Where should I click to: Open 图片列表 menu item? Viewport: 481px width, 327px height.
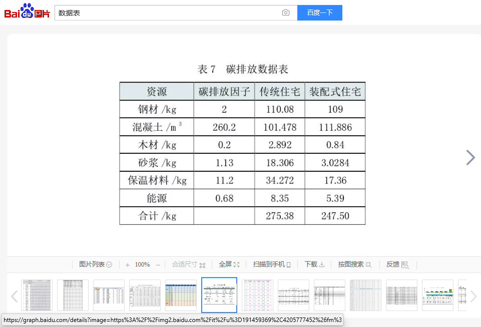(93, 264)
